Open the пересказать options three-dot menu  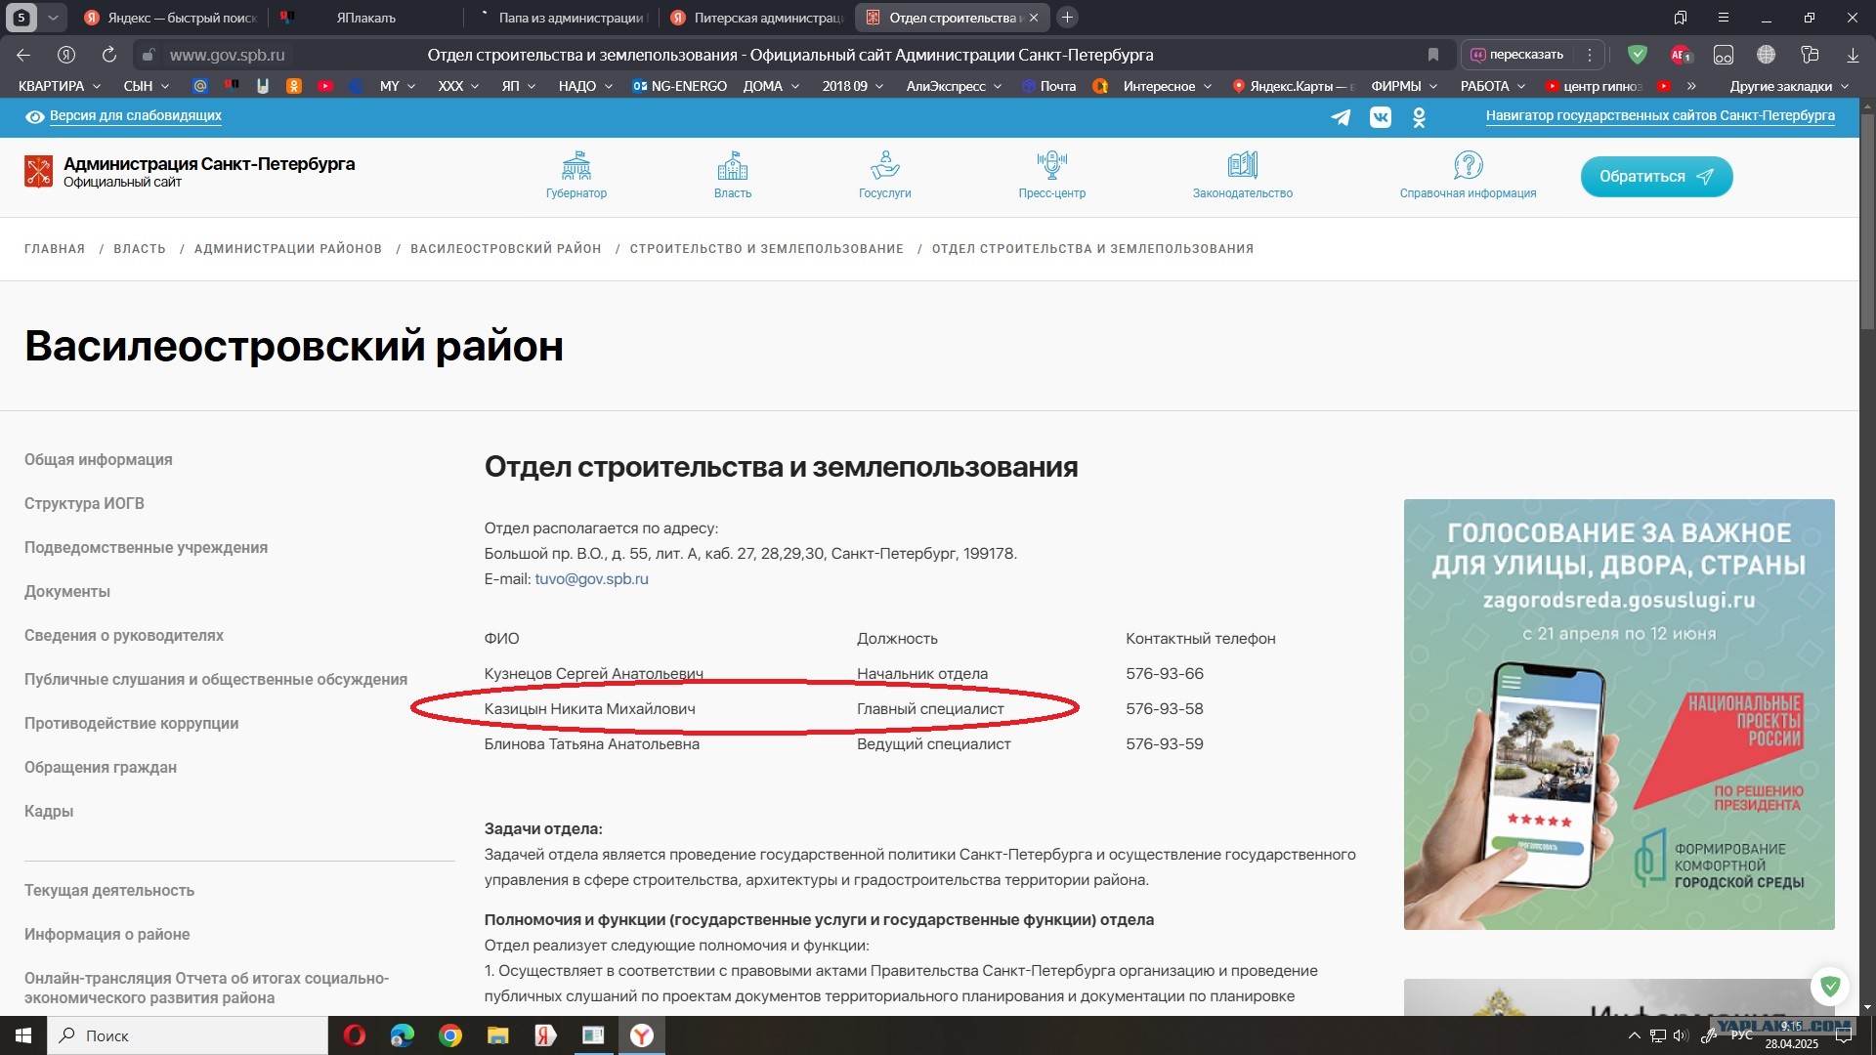[1590, 55]
